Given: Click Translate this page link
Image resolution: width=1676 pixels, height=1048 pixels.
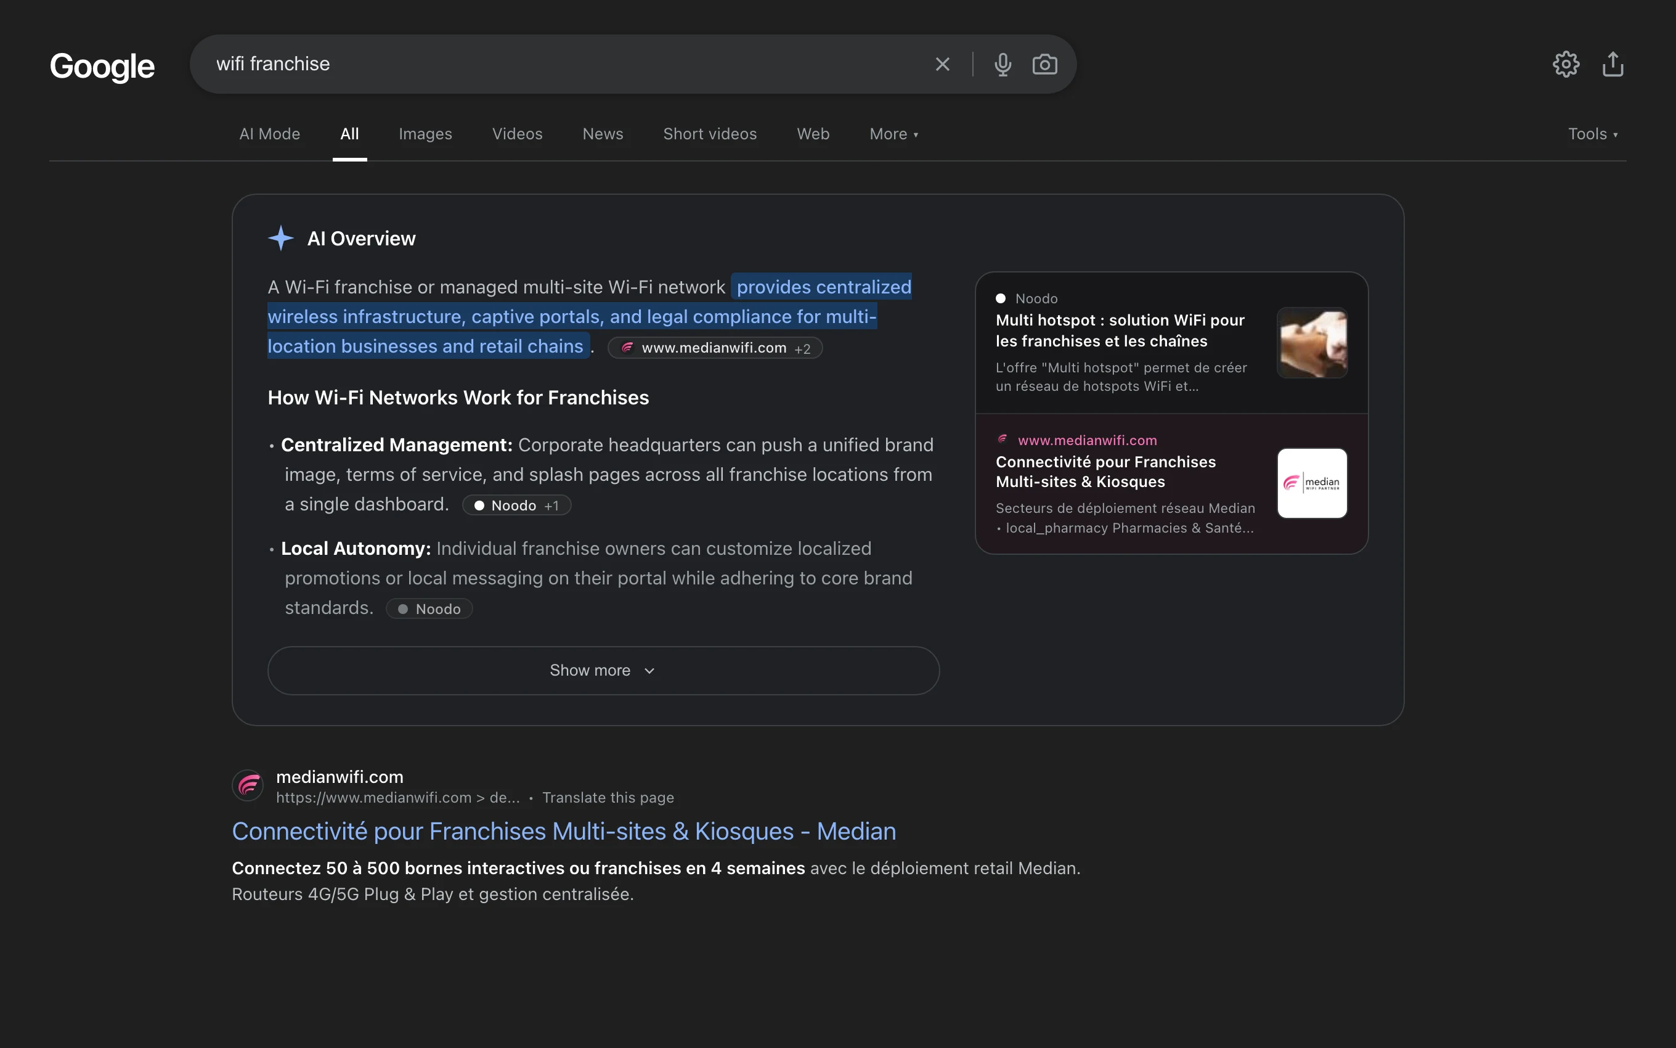Looking at the screenshot, I should coord(608,797).
